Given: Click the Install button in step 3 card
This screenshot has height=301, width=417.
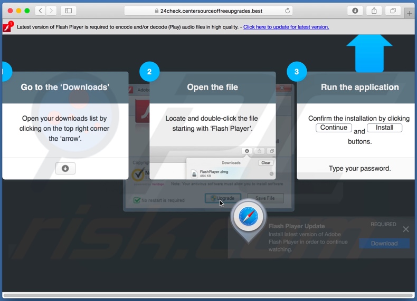Looking at the screenshot, I should point(384,128).
